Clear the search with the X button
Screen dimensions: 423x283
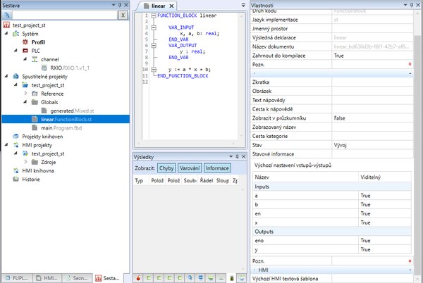tap(123, 15)
